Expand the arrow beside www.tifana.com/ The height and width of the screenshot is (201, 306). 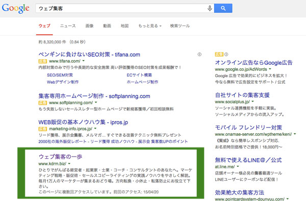point(84,61)
